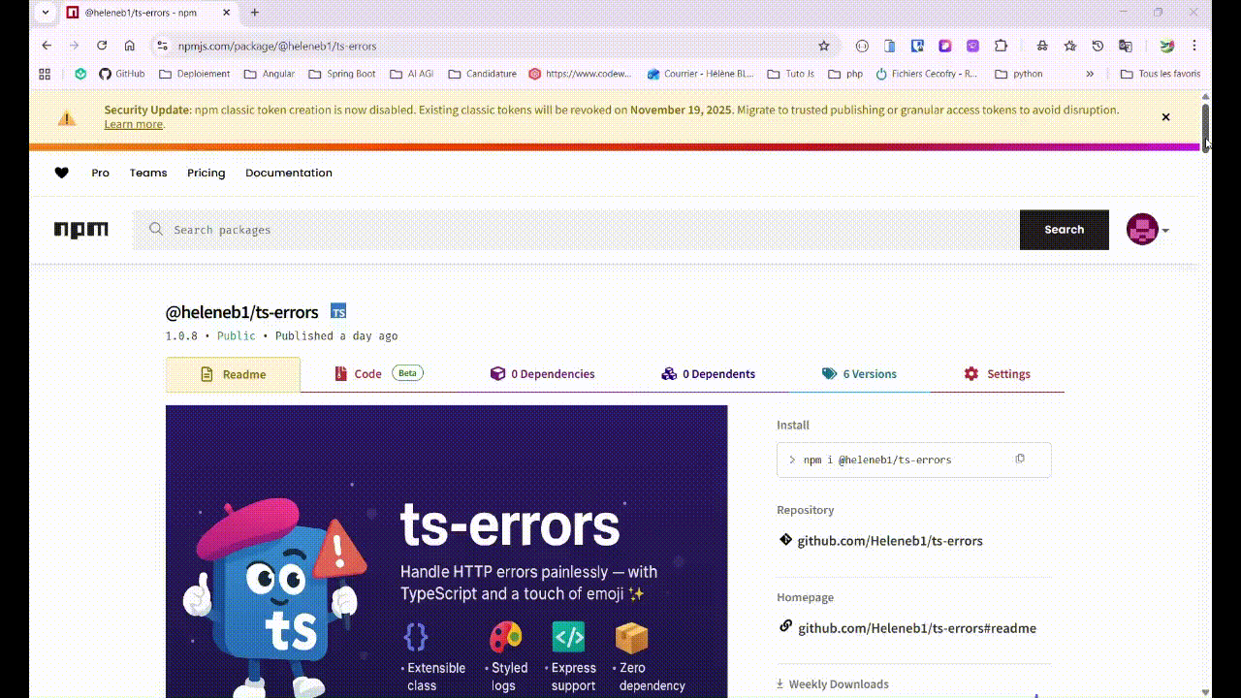Switch to the Code Beta tab
The height and width of the screenshot is (698, 1241).
(378, 374)
